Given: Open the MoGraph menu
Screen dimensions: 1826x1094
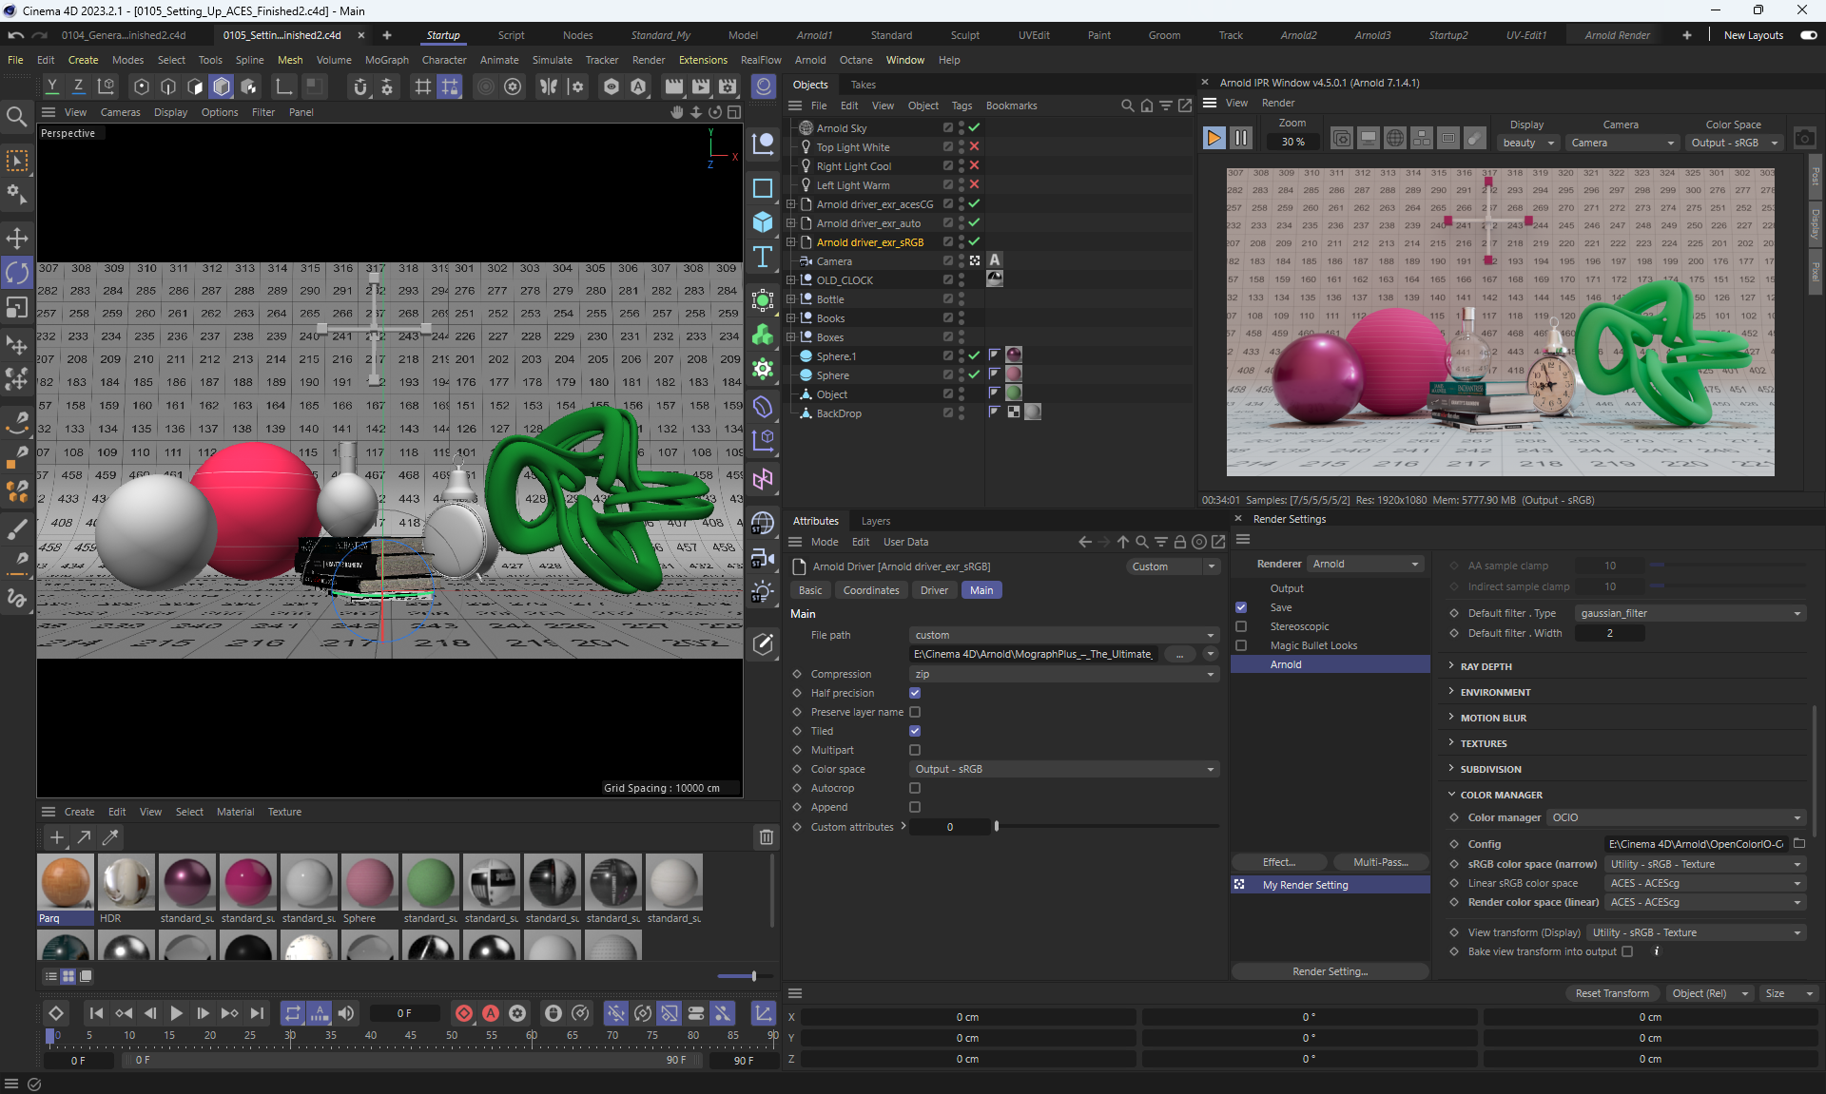Looking at the screenshot, I should click(386, 60).
